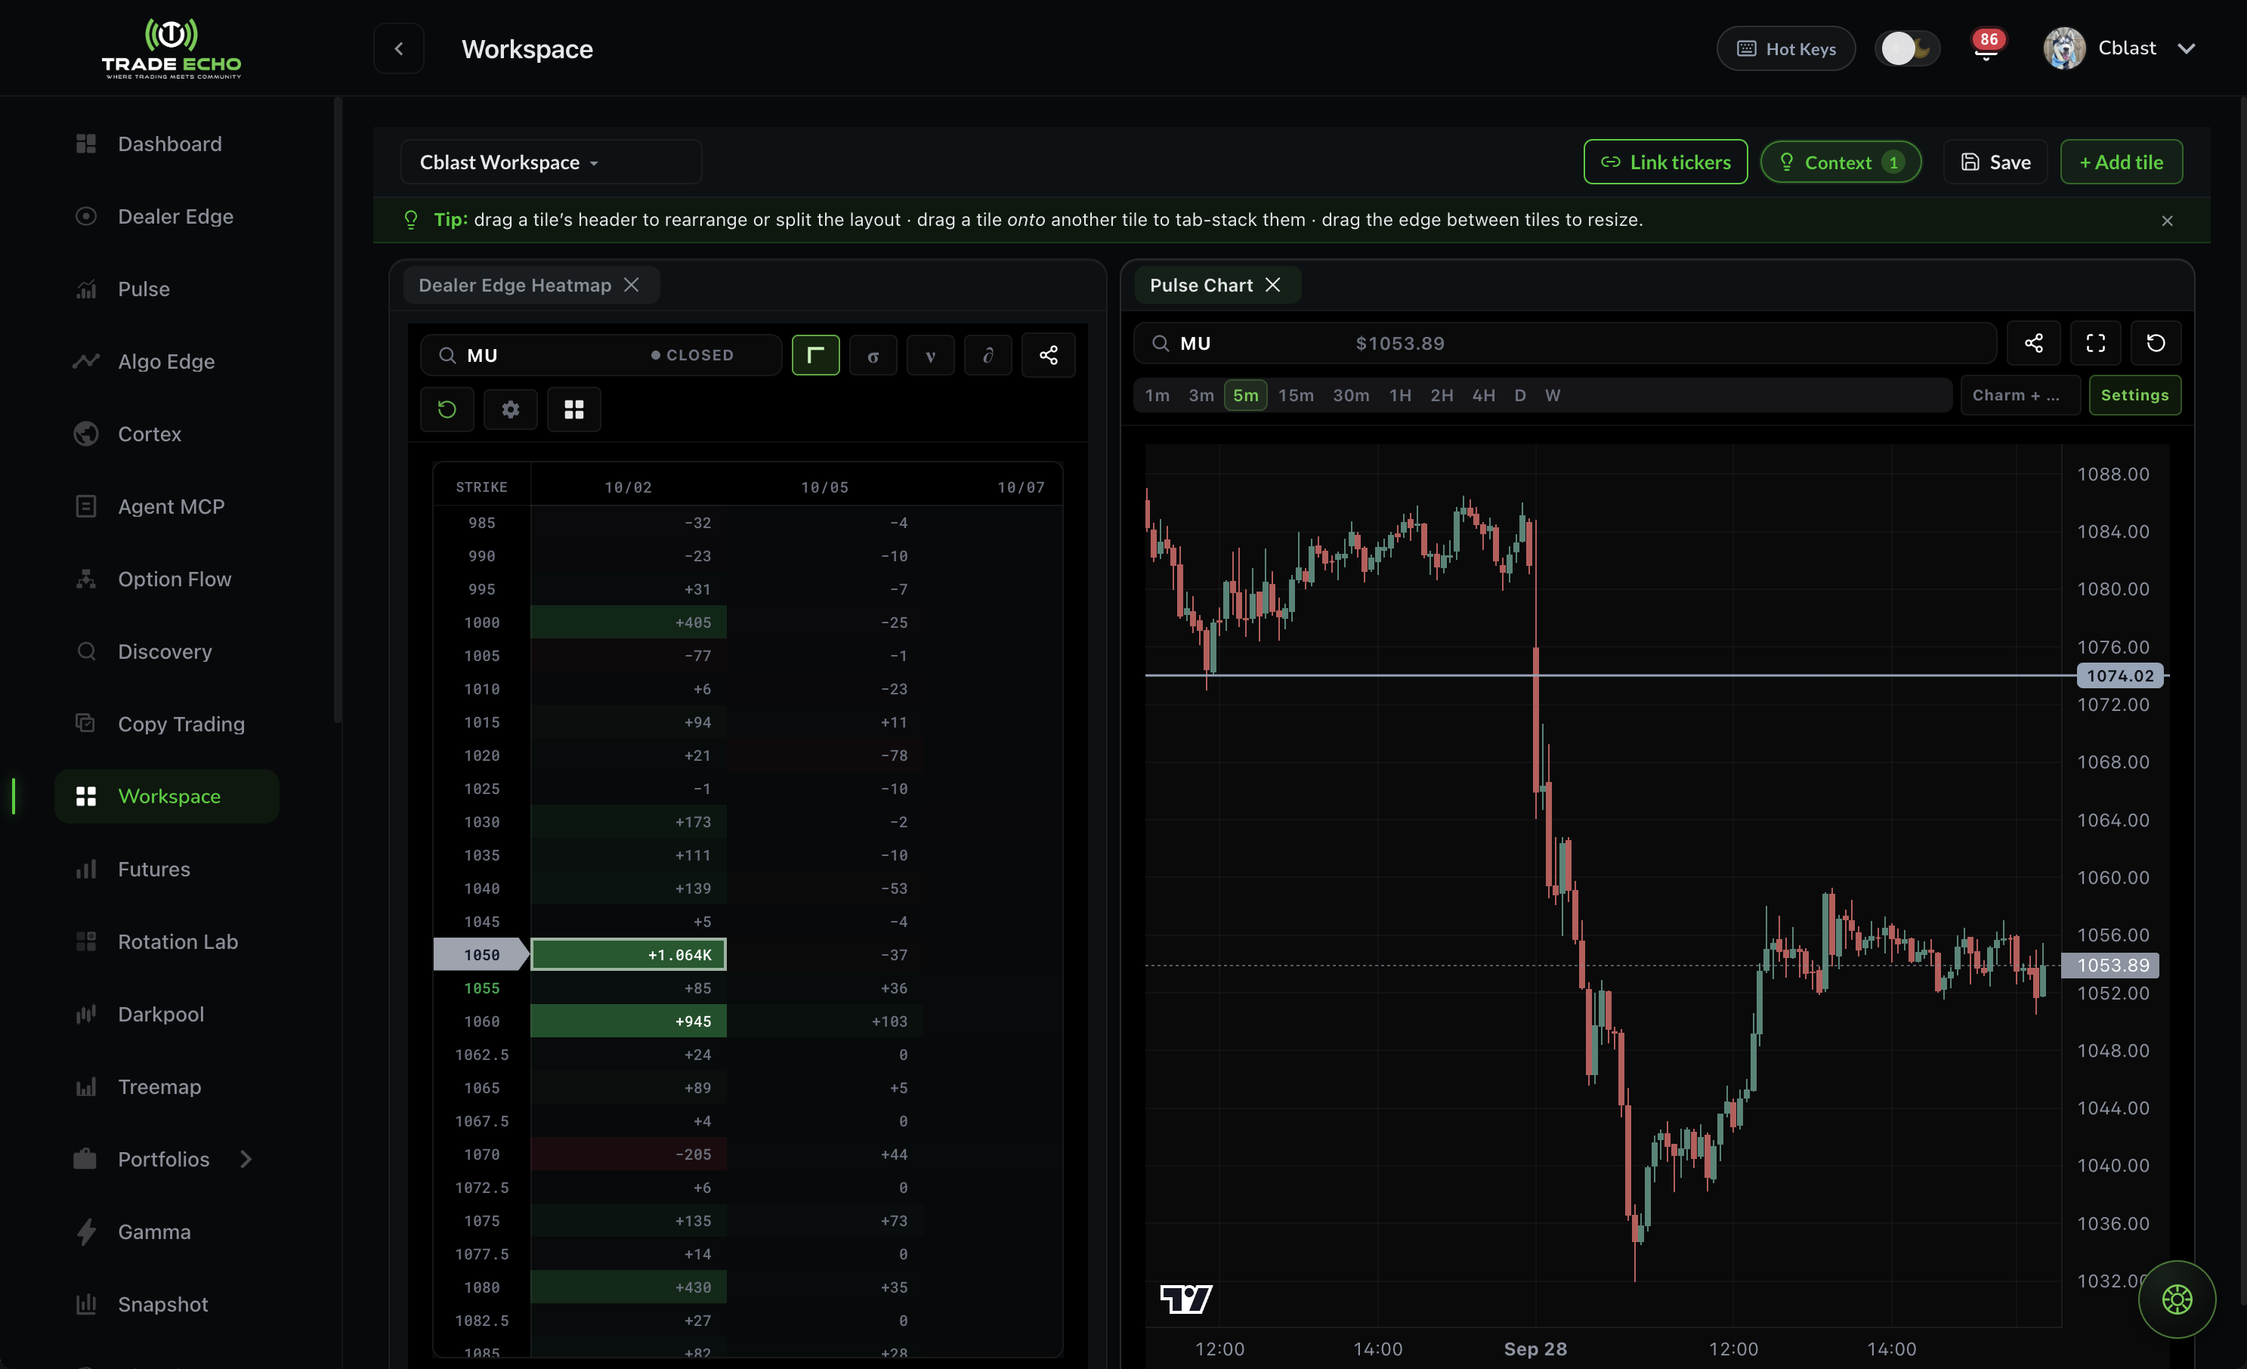Open heatmap settings gear
The width and height of the screenshot is (2247, 1369).
pyautogui.click(x=511, y=409)
